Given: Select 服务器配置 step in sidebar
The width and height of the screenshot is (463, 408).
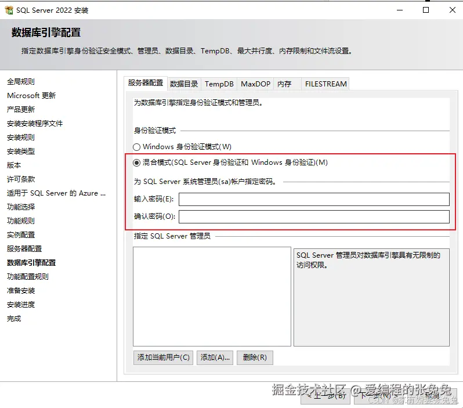Looking at the screenshot, I should [x=24, y=249].
